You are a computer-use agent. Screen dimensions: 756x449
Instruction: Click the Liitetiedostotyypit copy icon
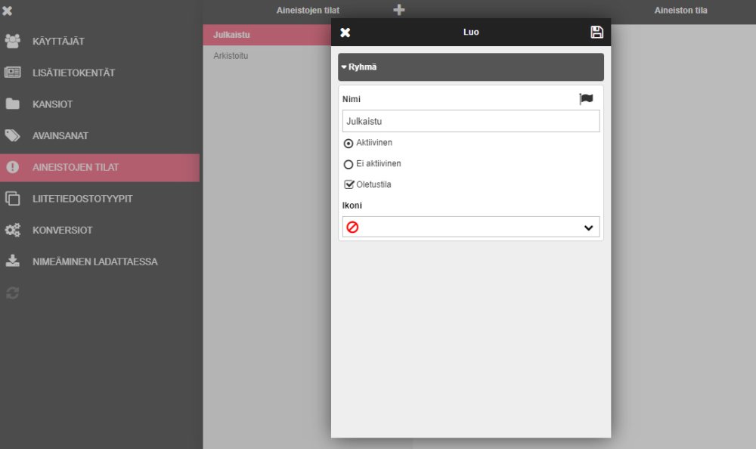click(13, 198)
